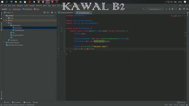Select DataKaryawan in project tree
Image resolution: width=189 pixels, height=106 pixels.
click(19, 30)
